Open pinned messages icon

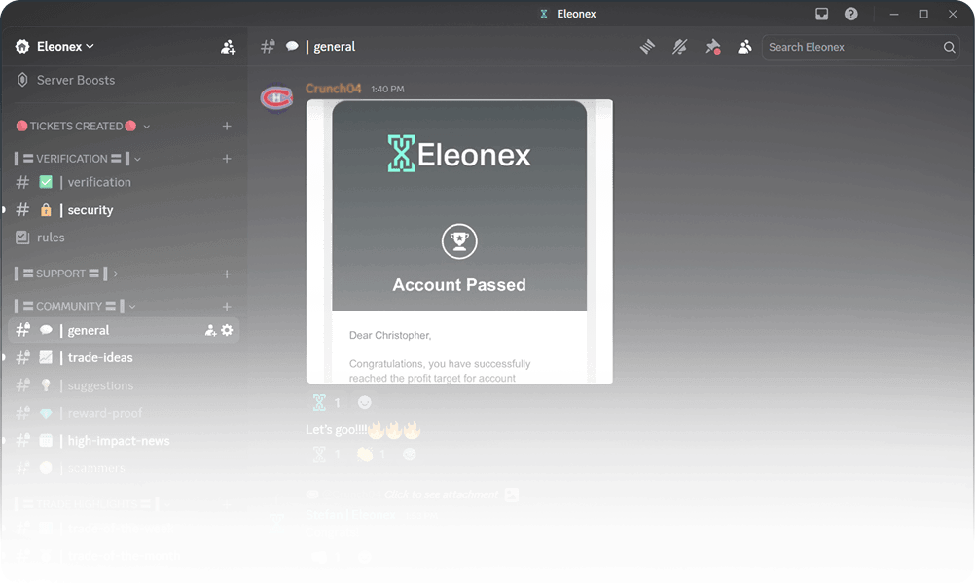(712, 47)
